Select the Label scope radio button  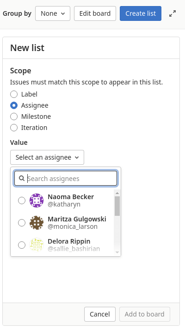coord(14,94)
